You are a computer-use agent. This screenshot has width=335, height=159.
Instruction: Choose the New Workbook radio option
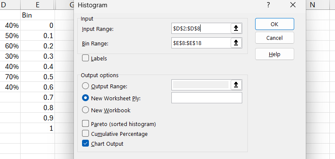[85, 110]
